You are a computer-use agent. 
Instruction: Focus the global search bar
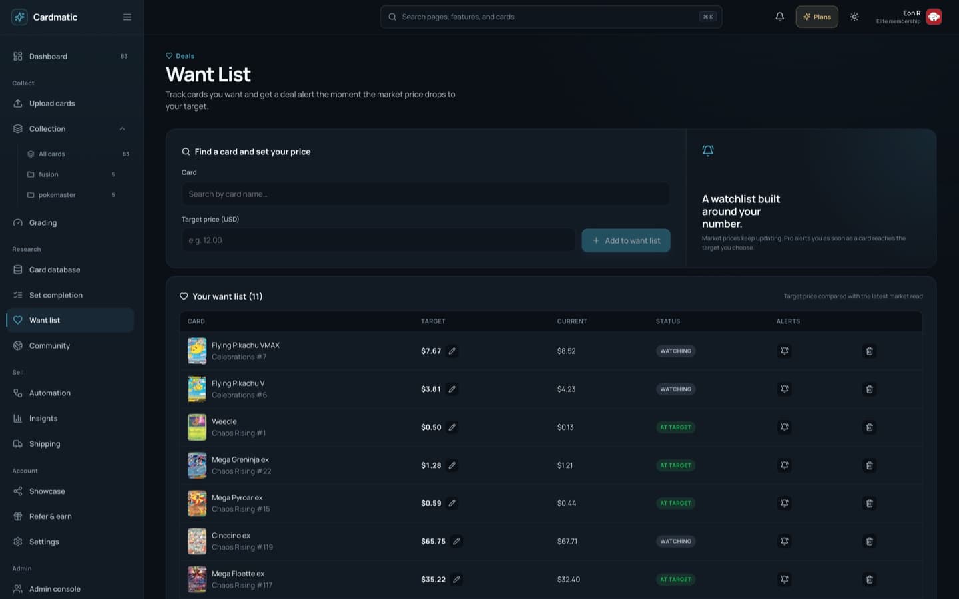point(551,17)
